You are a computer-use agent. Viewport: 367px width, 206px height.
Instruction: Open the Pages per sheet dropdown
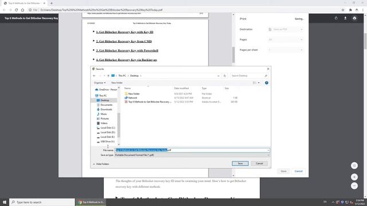pos(286,50)
